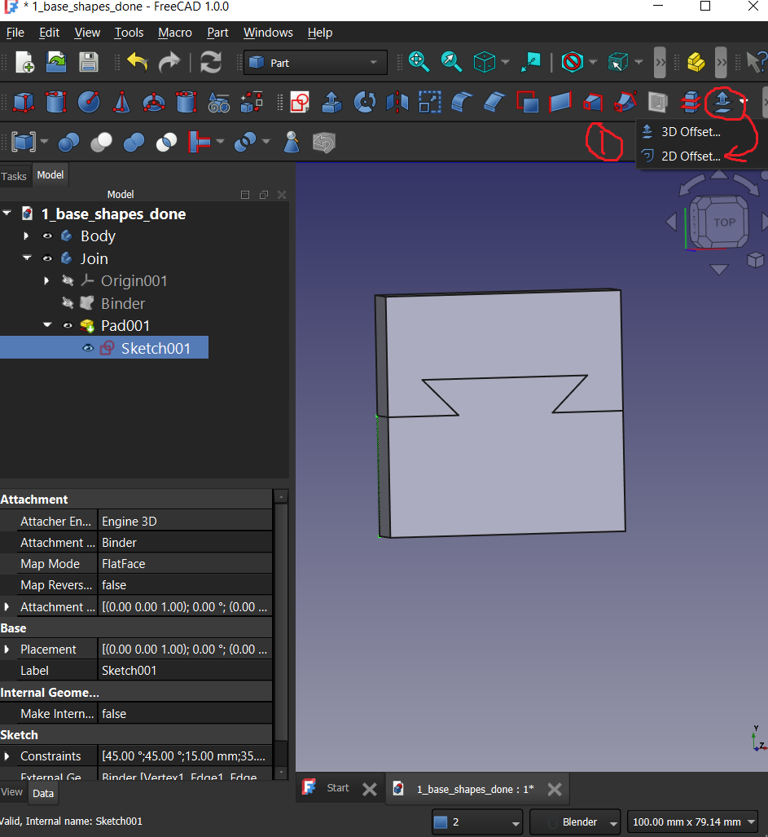This screenshot has width=768, height=837.
Task: Open the Shape Builder tool
Action: click(x=251, y=102)
